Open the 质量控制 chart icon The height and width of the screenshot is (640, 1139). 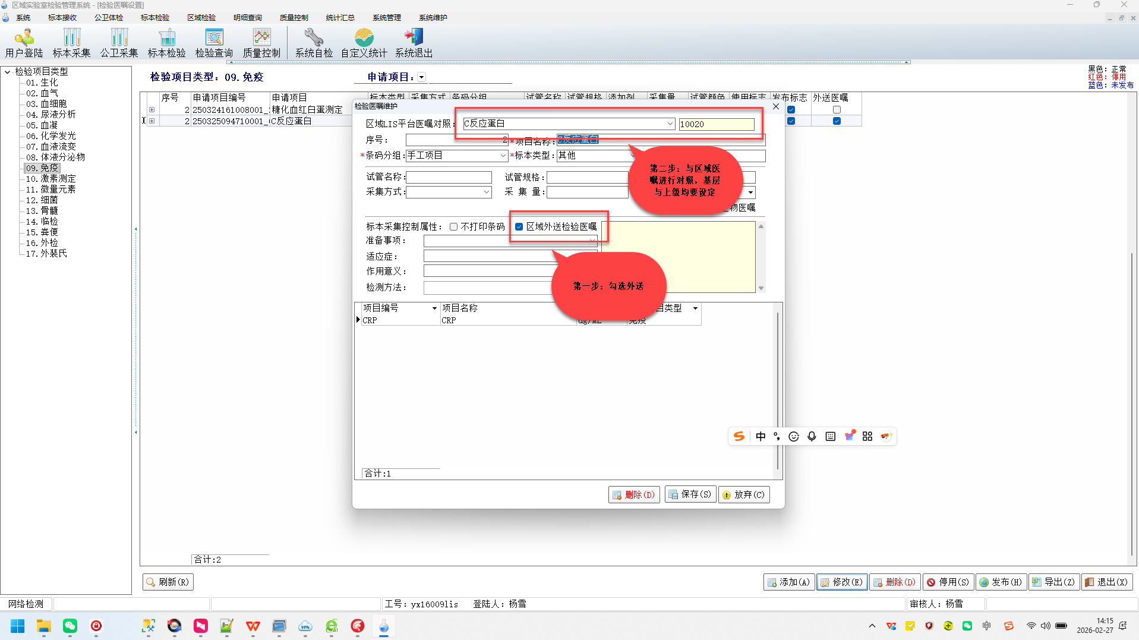[261, 43]
